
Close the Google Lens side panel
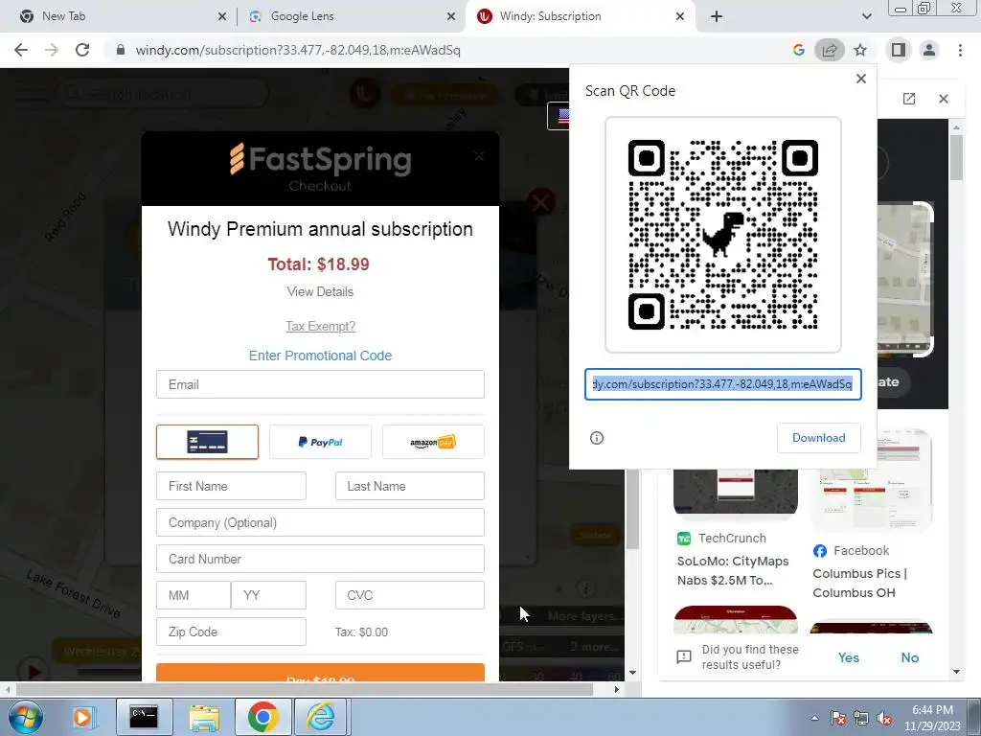pos(944,99)
